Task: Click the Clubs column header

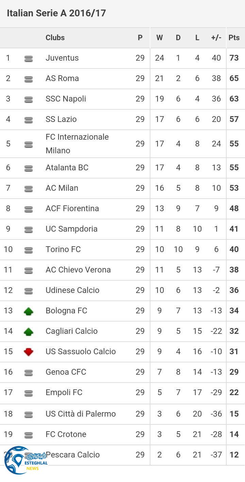Action: pyautogui.click(x=55, y=38)
